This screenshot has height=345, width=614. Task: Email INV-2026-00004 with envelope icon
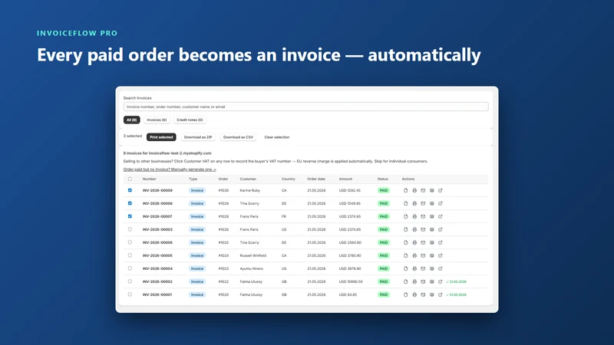(x=423, y=269)
